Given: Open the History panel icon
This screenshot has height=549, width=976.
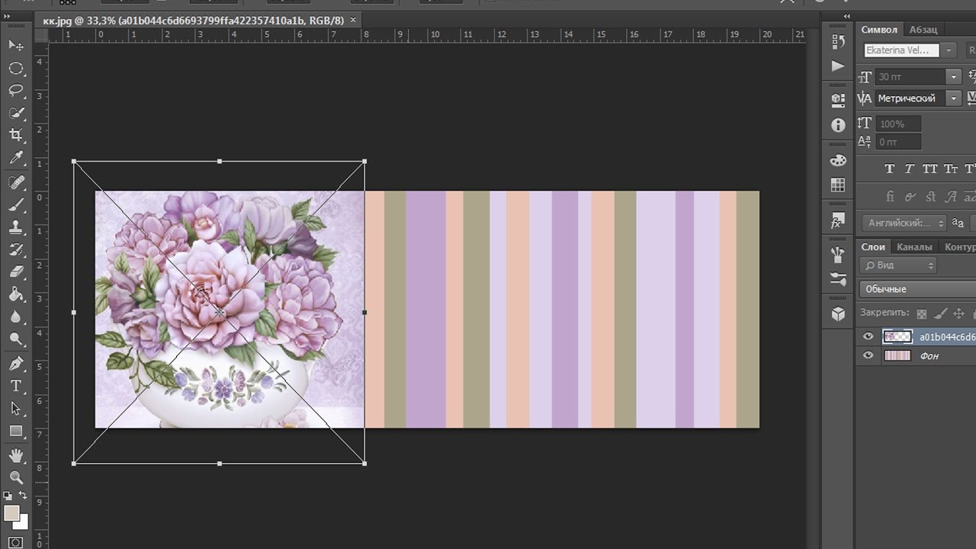Looking at the screenshot, I should [x=838, y=42].
